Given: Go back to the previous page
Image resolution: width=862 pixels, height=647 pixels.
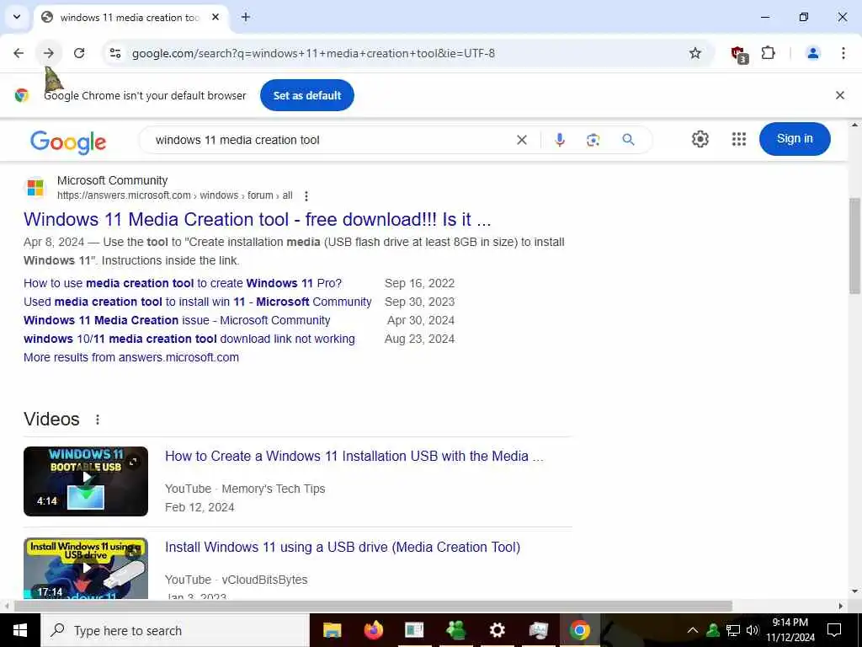Looking at the screenshot, I should point(19,53).
